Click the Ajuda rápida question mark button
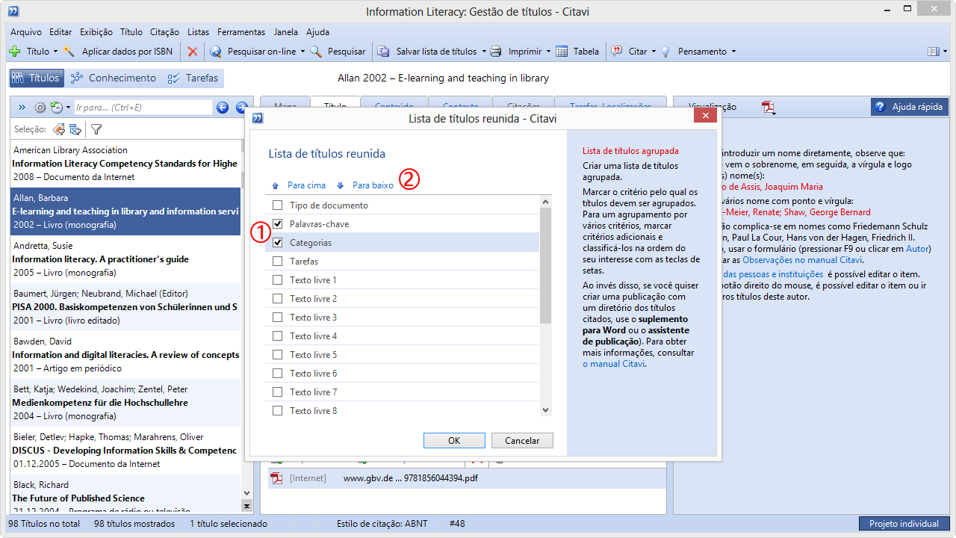The width and height of the screenshot is (956, 538). [909, 107]
